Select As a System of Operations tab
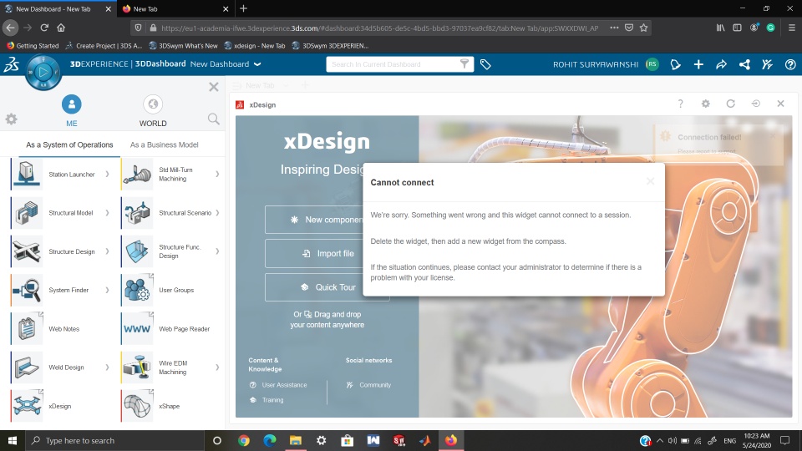 click(69, 144)
